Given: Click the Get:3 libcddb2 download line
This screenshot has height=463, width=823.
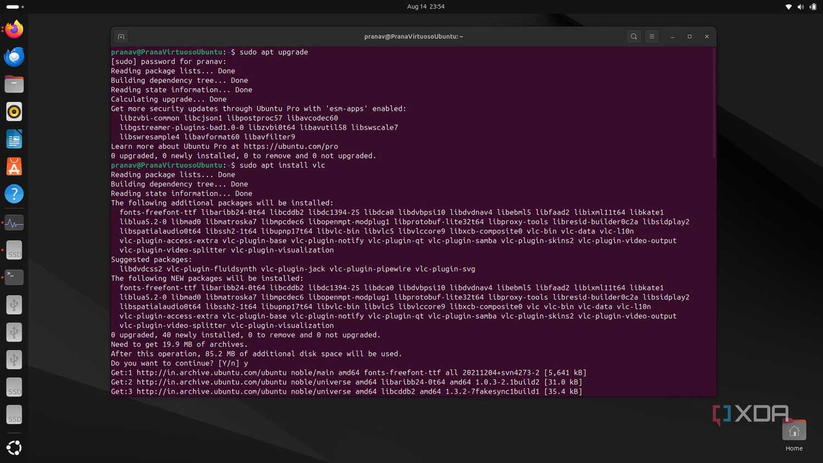Looking at the screenshot, I should point(346,392).
